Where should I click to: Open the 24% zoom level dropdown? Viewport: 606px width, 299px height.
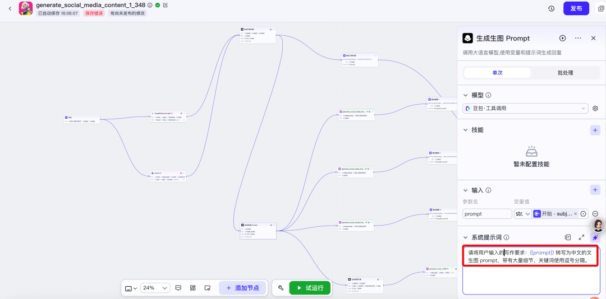point(155,288)
